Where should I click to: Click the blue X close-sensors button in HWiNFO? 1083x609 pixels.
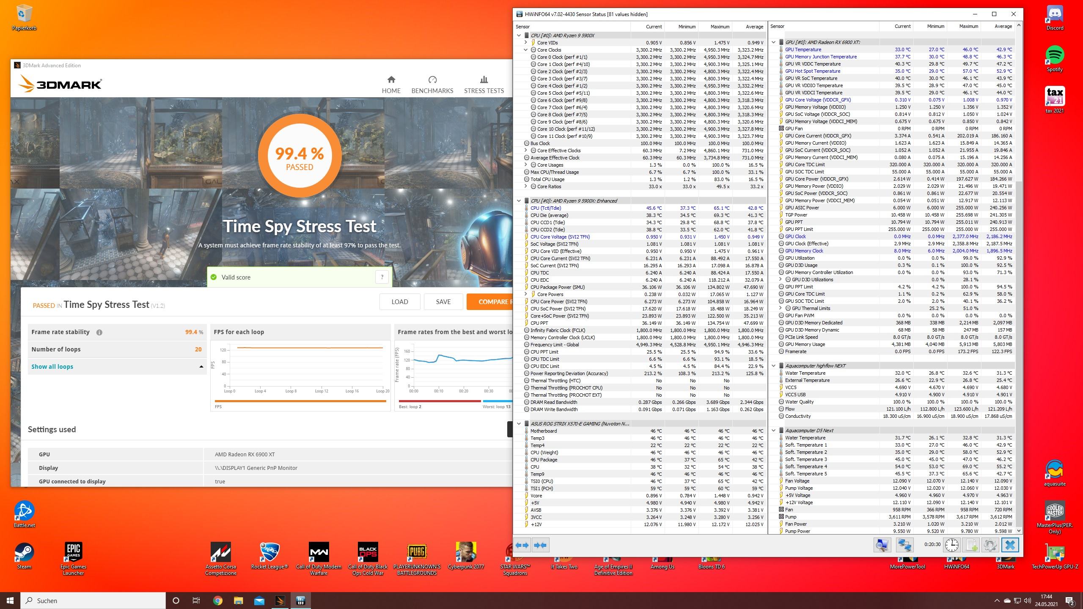click(1010, 545)
